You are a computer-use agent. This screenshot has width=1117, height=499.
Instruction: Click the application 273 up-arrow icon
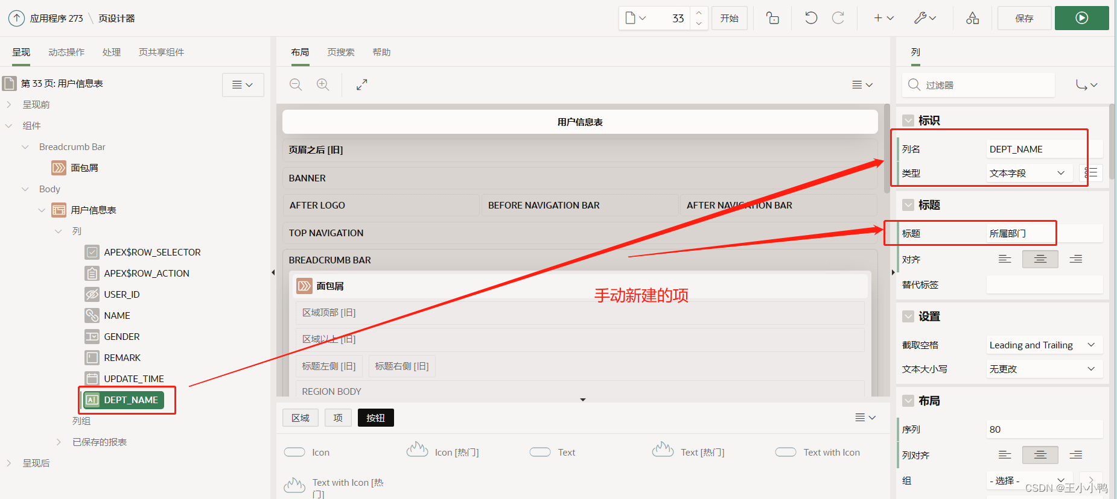(x=16, y=18)
